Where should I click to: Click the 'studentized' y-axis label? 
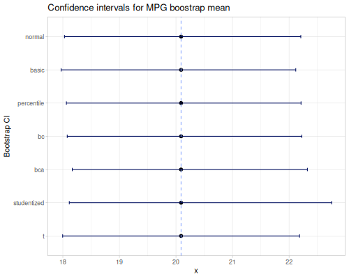(x=29, y=203)
